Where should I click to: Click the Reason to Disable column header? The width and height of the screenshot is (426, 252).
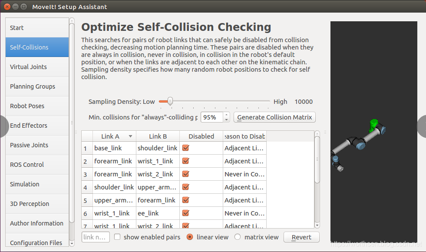tap(244, 136)
